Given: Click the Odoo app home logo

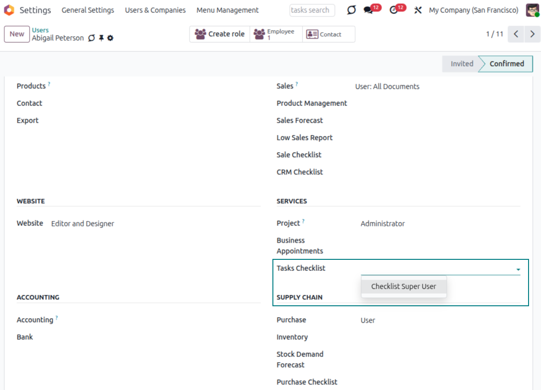Looking at the screenshot, I should pyautogui.click(x=9, y=10).
